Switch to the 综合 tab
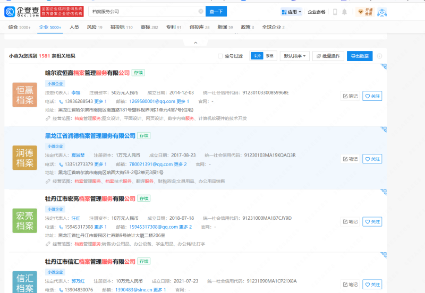Image resolution: width=425 pixels, height=293 pixels. coord(19,27)
